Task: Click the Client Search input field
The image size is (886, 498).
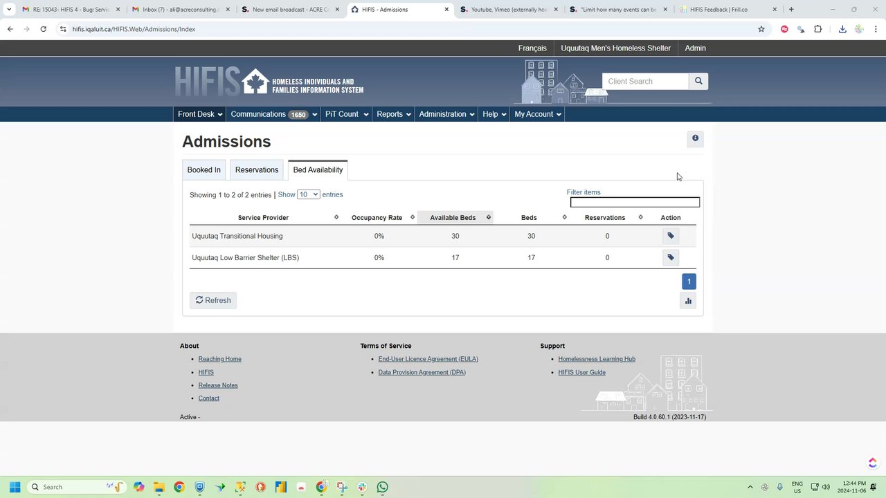Action: pyautogui.click(x=646, y=81)
